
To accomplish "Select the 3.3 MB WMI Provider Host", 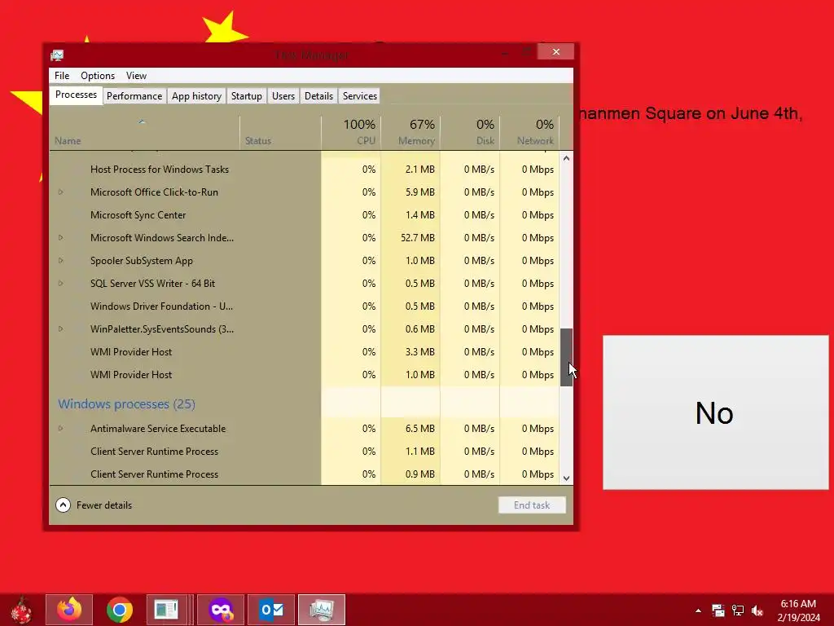I will [x=305, y=352].
